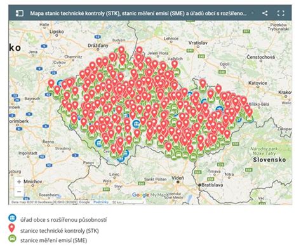The width and height of the screenshot is (301, 246).
Task: Click the Ingolstadt city label
Action: [x=28, y=153]
